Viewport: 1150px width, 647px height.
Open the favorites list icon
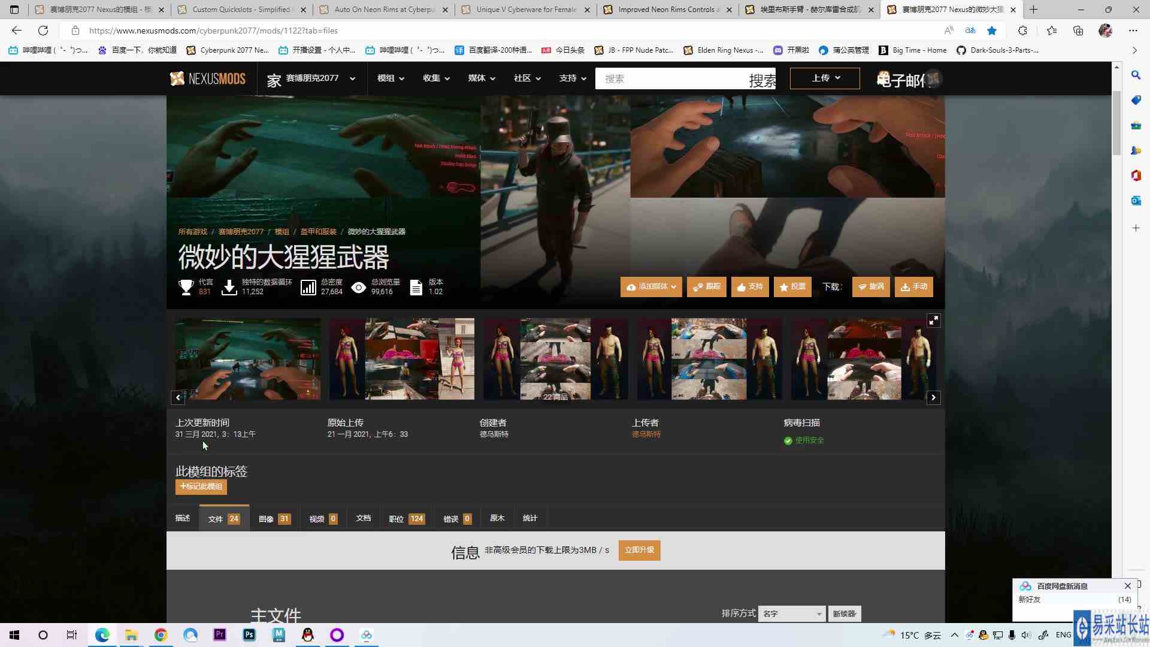1052,31
